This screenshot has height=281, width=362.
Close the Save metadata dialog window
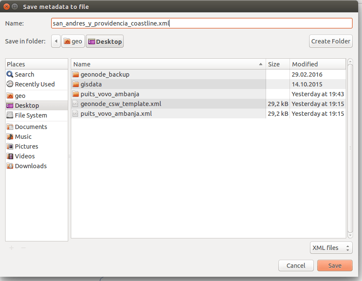(x=7, y=6)
